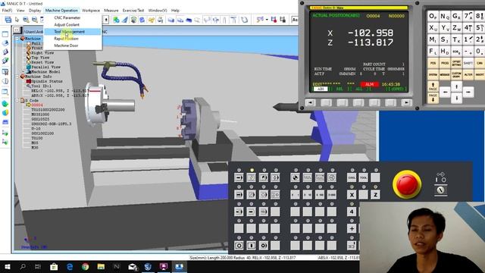The image size is (485, 273).
Task: Open the Tool Management menu entry
Action: tap(73, 32)
